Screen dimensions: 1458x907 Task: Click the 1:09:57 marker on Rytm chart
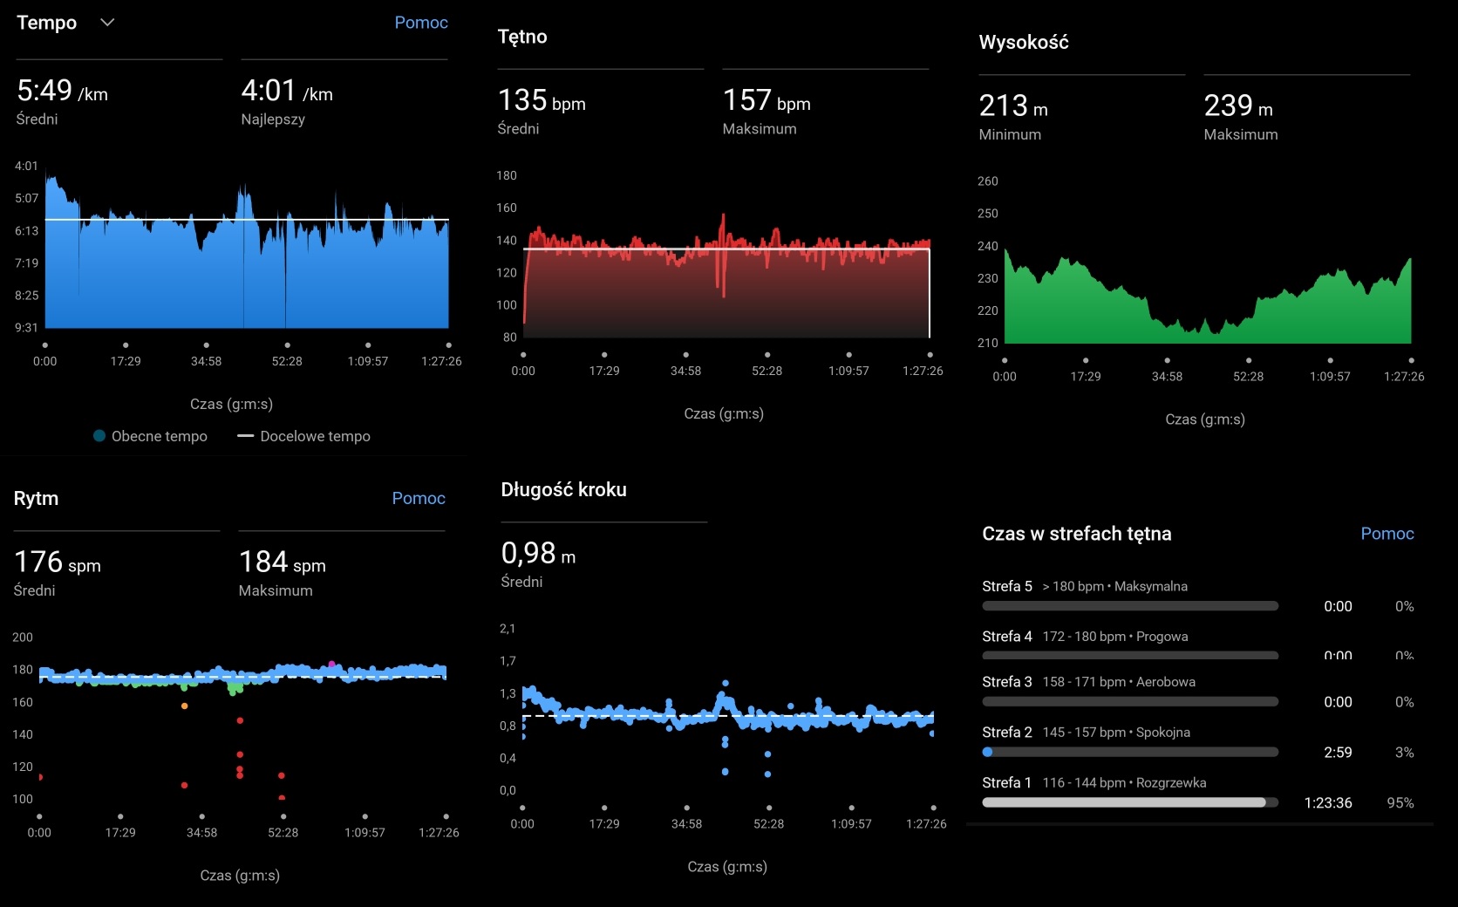pyautogui.click(x=364, y=817)
